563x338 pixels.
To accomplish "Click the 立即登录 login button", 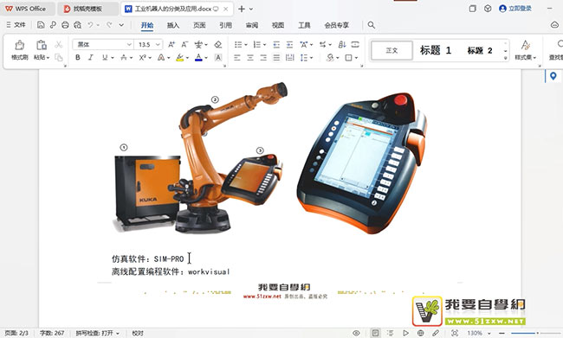I will (x=515, y=9).
